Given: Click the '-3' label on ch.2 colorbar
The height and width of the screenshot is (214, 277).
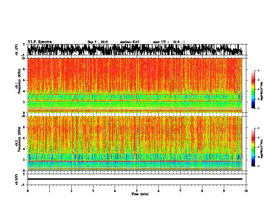Looking at the screenshot, I should (x=258, y=128).
